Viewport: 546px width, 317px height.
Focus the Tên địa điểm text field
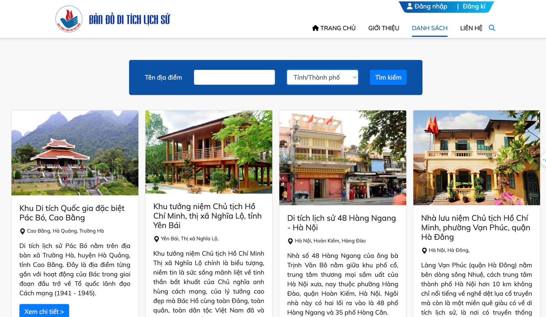click(235, 77)
